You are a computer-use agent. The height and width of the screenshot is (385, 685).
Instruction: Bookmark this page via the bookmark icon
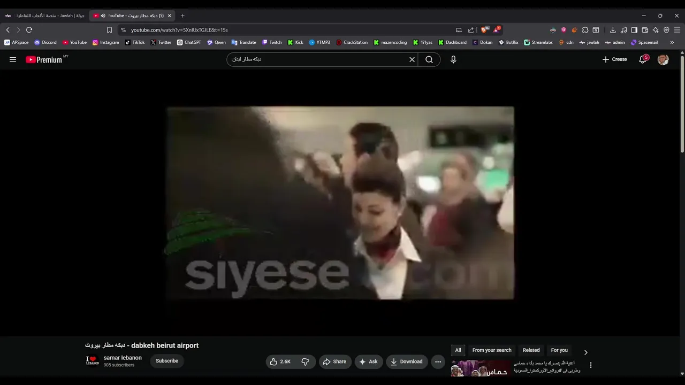click(x=109, y=30)
